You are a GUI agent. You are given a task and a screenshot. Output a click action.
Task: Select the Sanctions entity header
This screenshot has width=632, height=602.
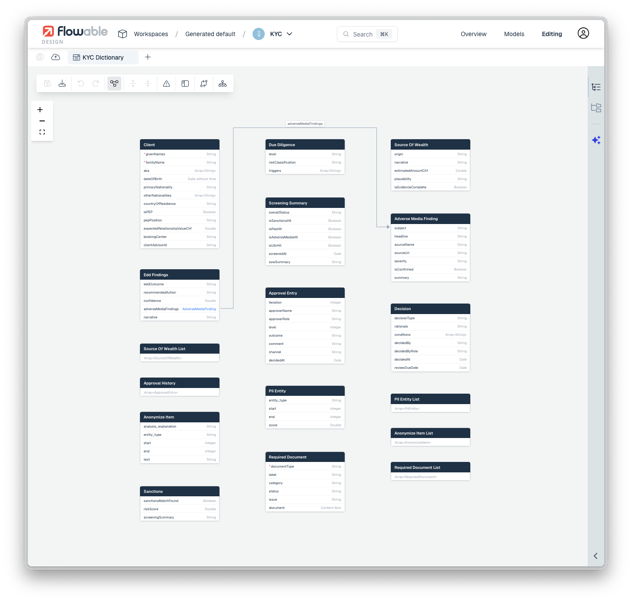coord(180,492)
